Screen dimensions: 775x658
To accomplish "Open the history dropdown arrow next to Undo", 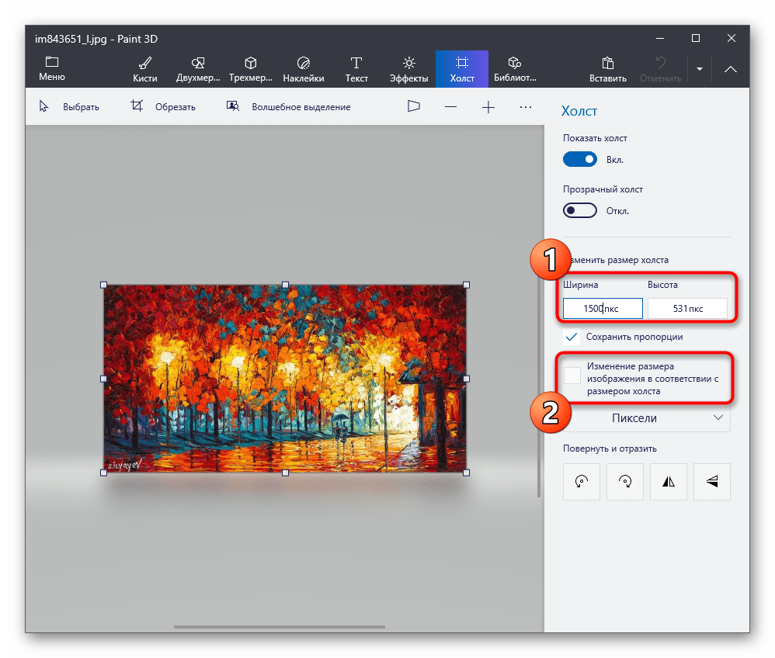I will click(699, 68).
